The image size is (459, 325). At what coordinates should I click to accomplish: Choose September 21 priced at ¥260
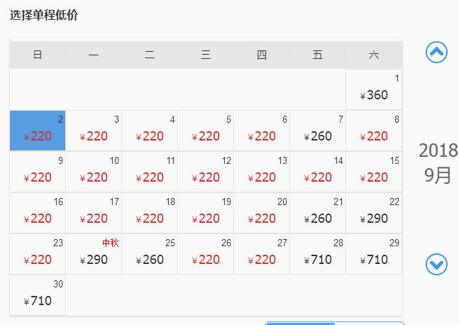(318, 213)
